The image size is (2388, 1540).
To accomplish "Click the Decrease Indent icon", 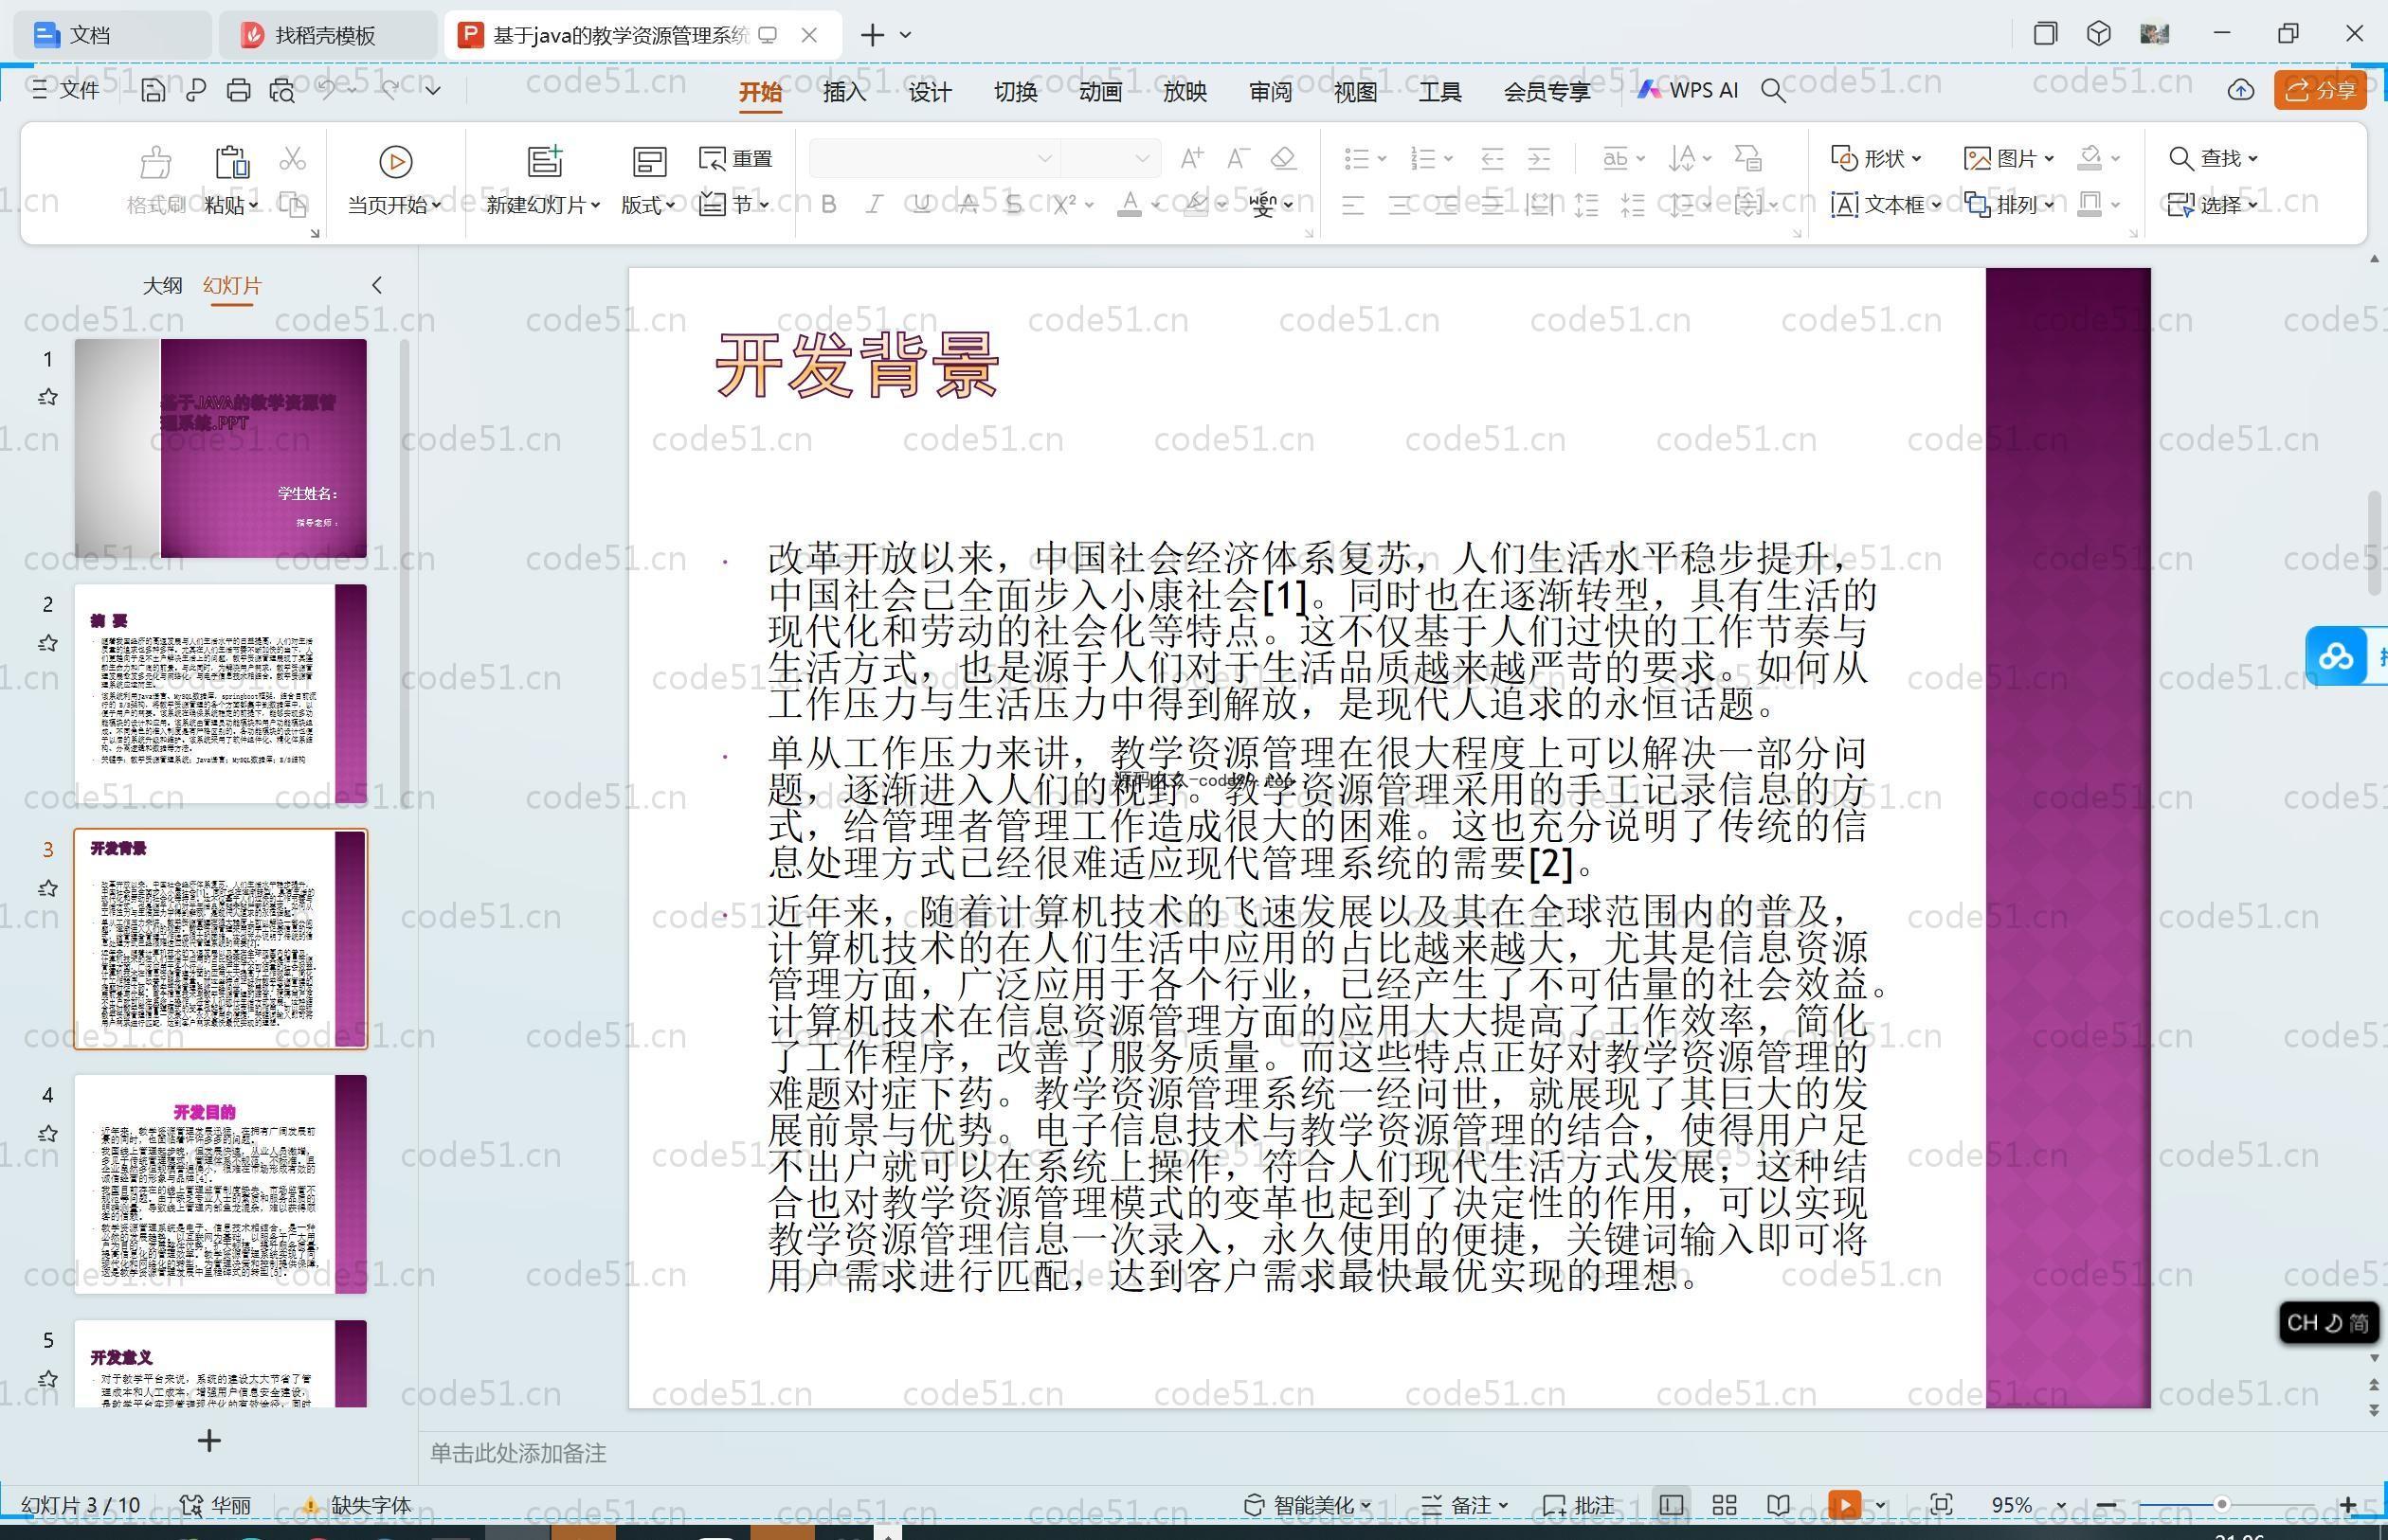I will [x=1492, y=158].
